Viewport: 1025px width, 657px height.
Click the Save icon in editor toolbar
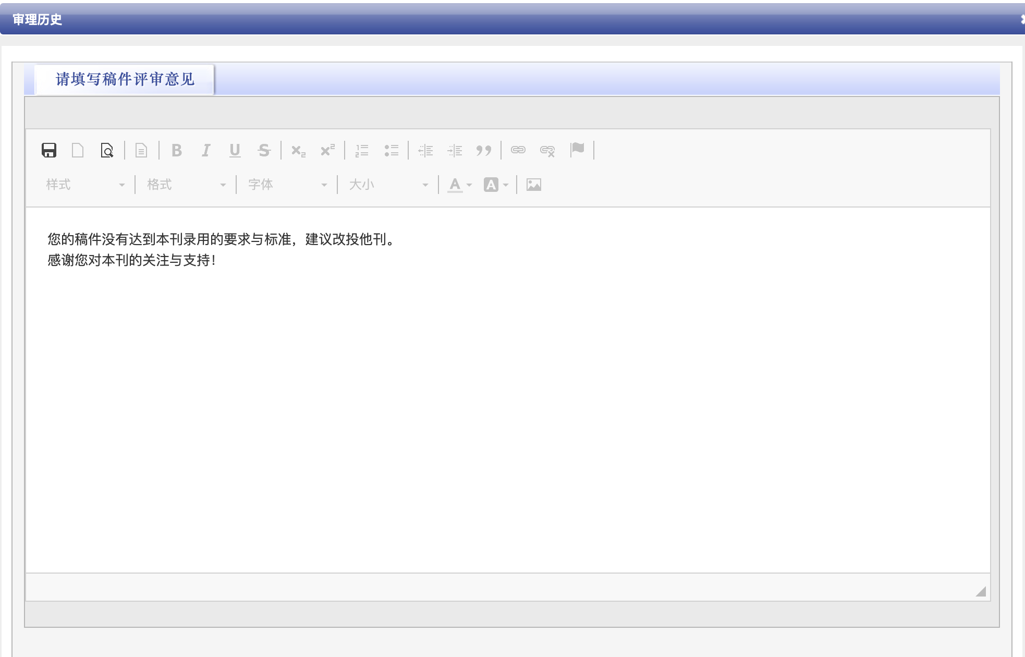(x=49, y=150)
